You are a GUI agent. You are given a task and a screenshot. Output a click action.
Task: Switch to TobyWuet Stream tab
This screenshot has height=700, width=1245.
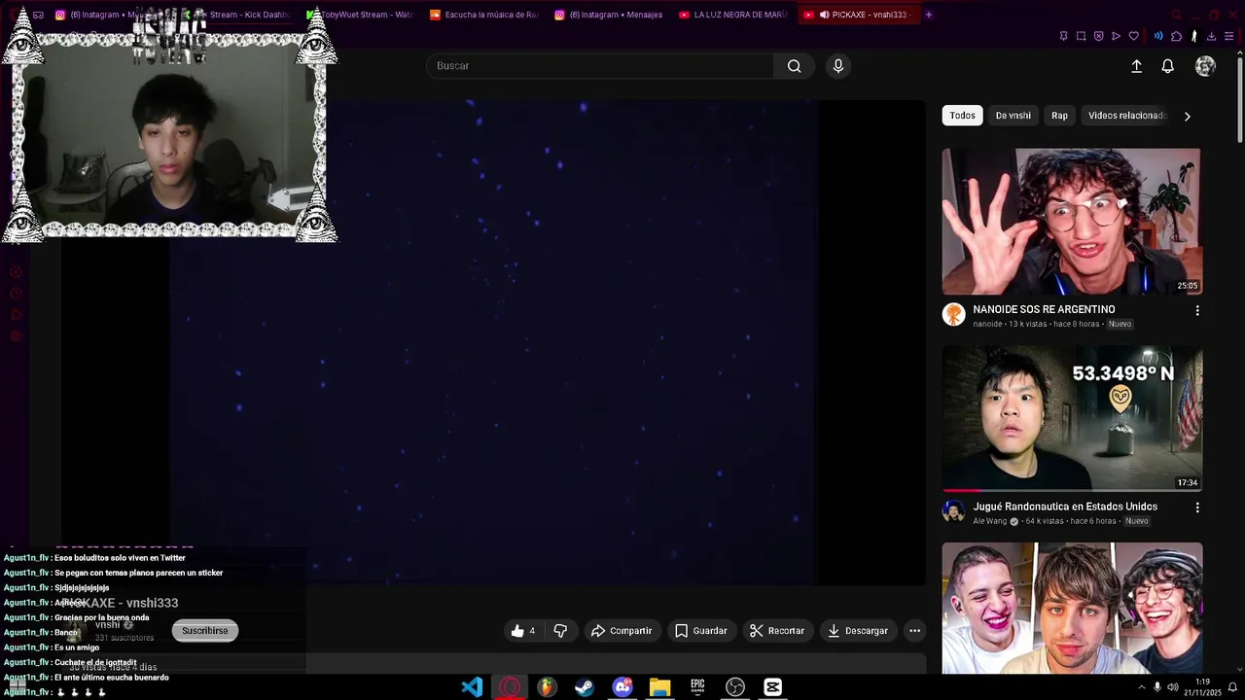[359, 15]
